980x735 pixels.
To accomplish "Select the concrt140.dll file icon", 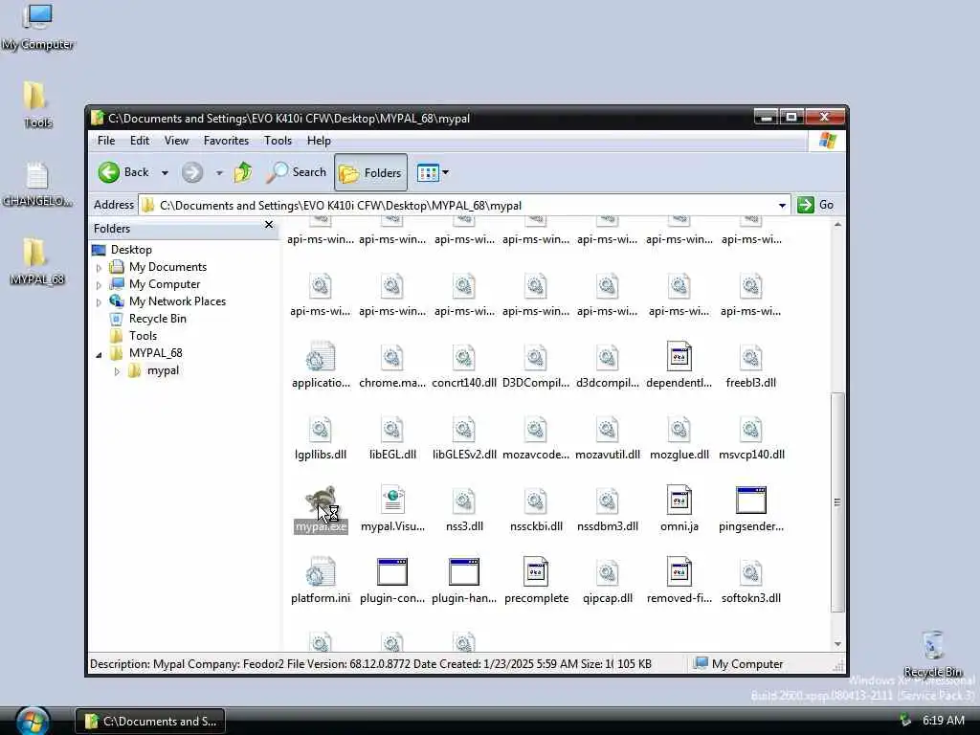I will click(x=464, y=357).
